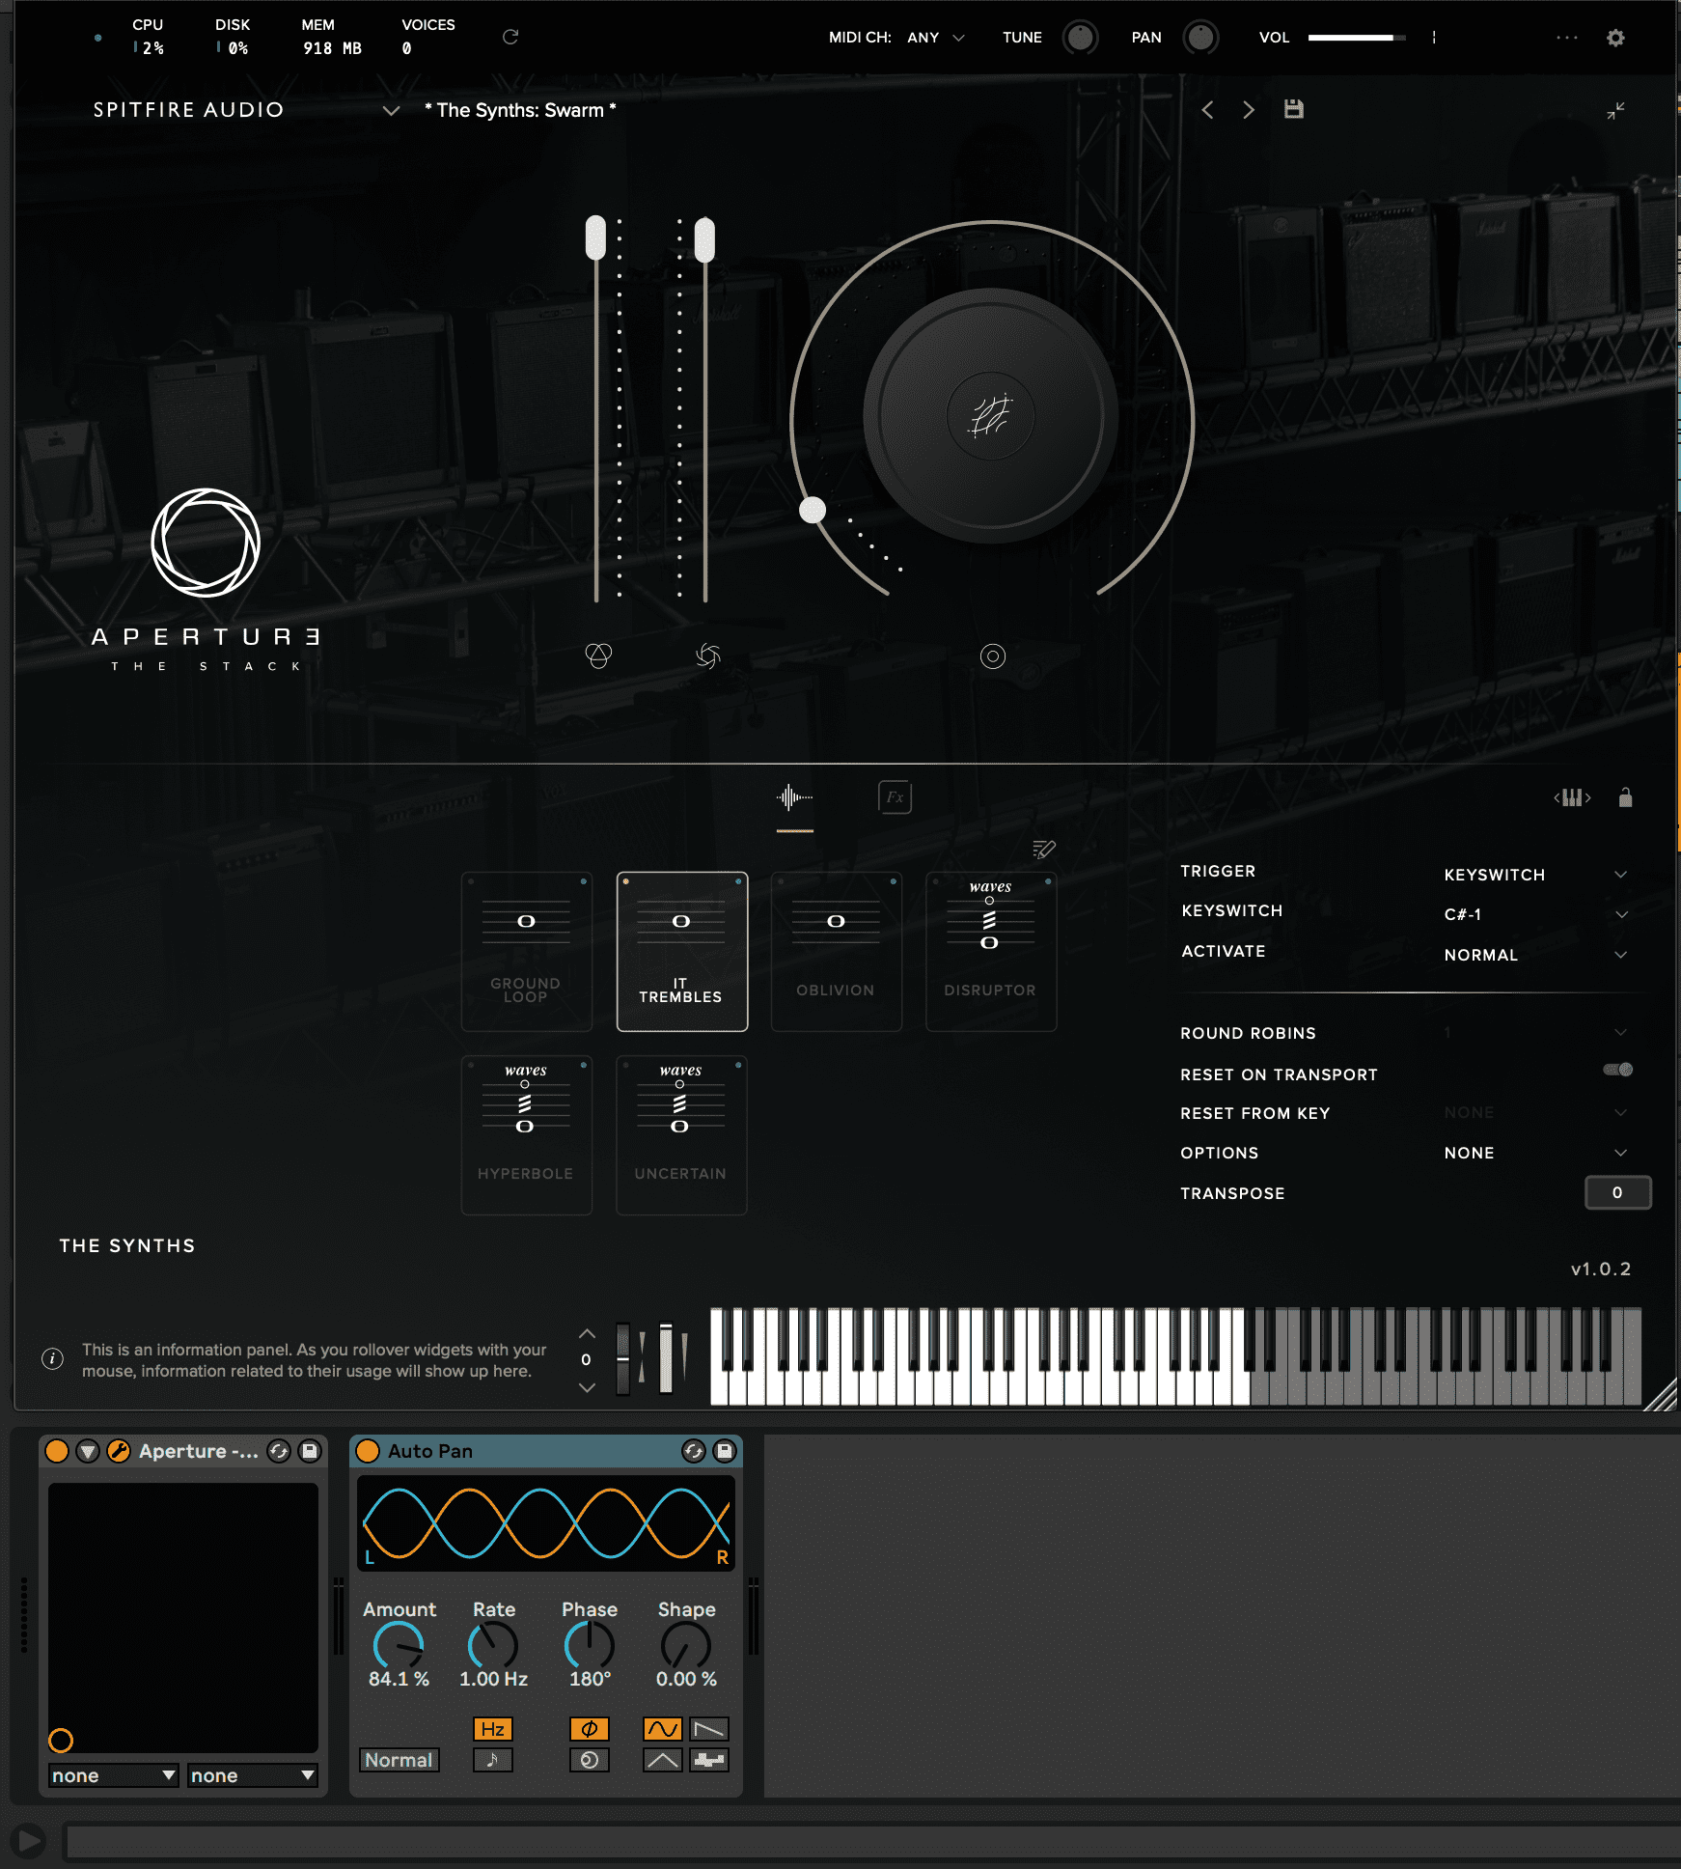This screenshot has width=1681, height=1869.
Task: Collapse the plugin view arrows icon
Action: tap(1615, 111)
